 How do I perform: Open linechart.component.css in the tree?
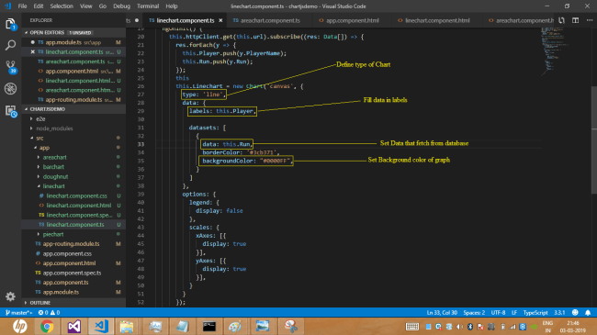73,195
